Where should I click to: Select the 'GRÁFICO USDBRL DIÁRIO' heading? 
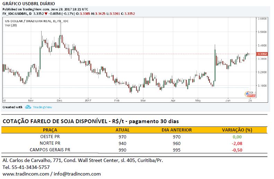pos(28,3)
